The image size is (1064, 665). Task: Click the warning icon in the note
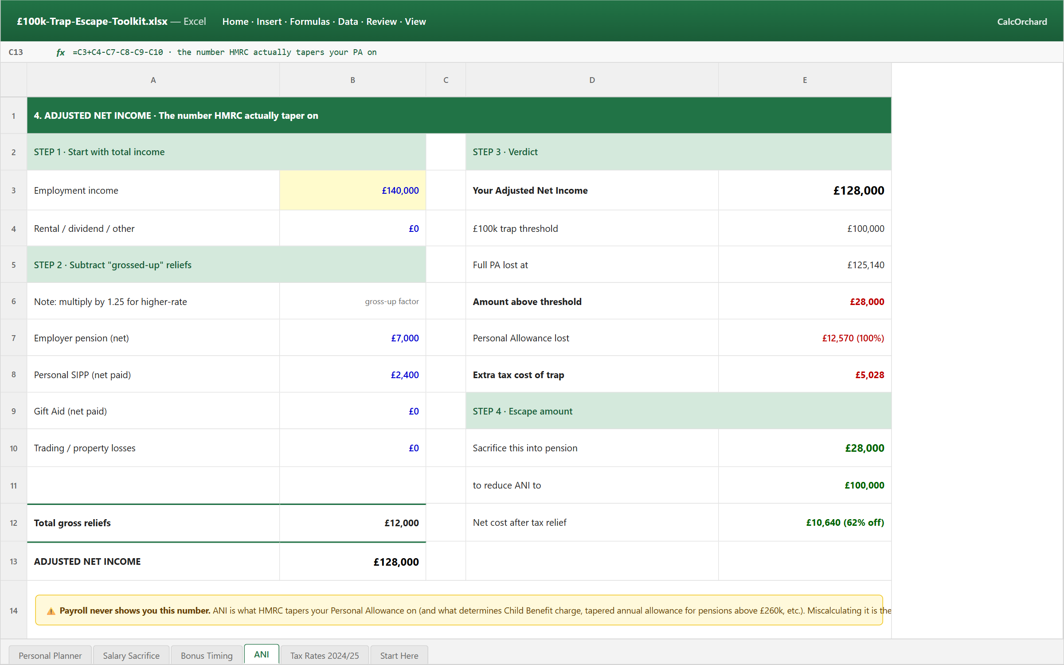coord(51,611)
